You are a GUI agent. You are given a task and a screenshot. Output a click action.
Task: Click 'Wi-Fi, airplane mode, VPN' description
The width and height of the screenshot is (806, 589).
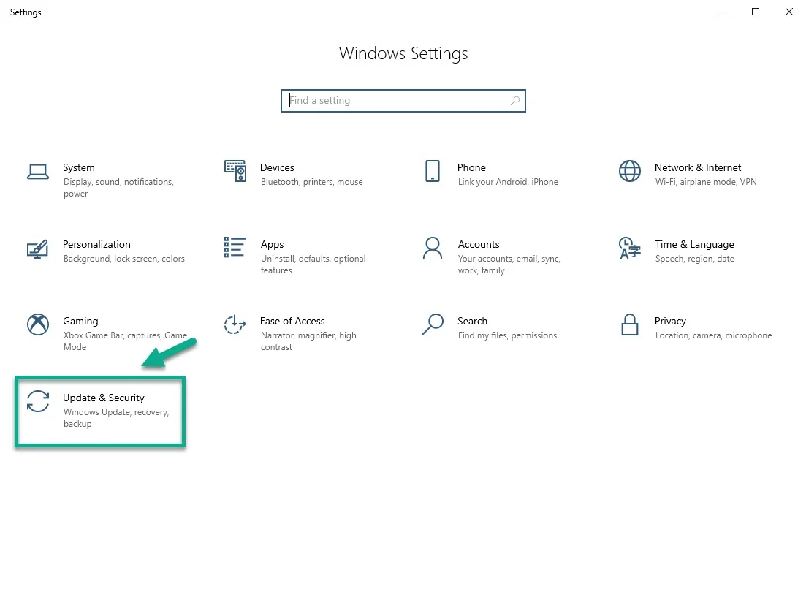click(x=706, y=182)
